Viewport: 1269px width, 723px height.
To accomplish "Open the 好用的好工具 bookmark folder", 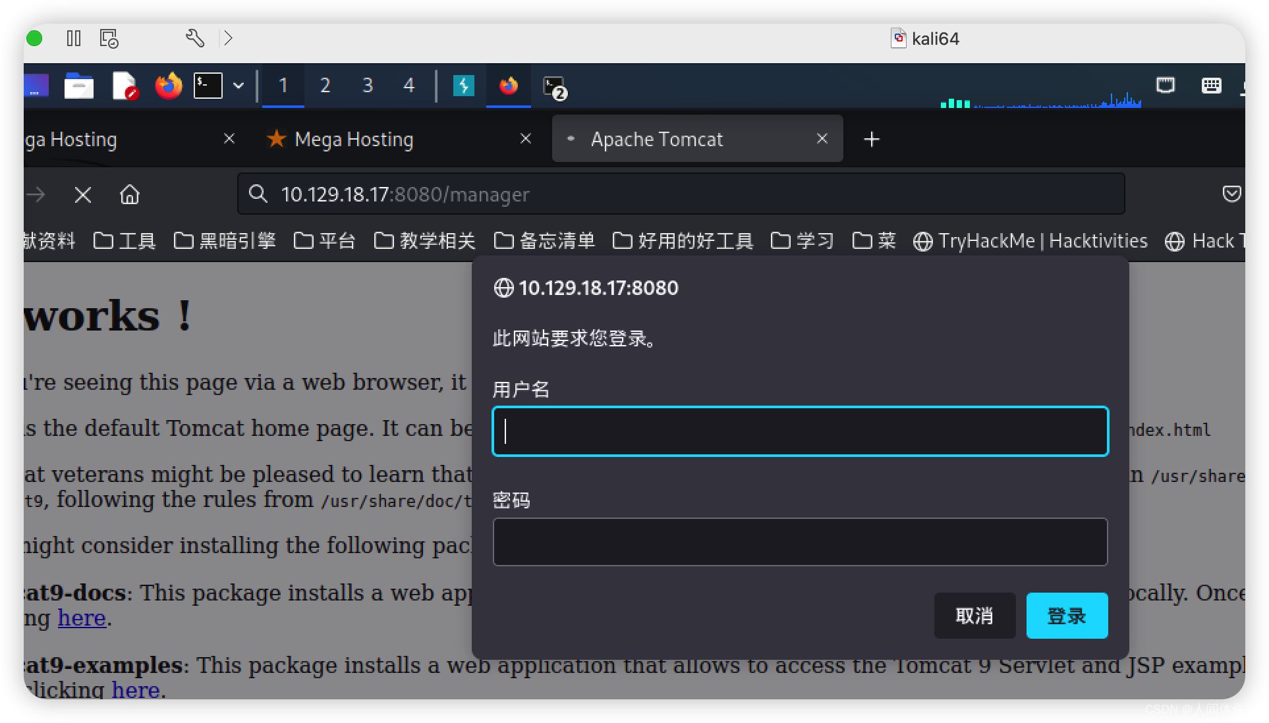I will click(x=683, y=241).
